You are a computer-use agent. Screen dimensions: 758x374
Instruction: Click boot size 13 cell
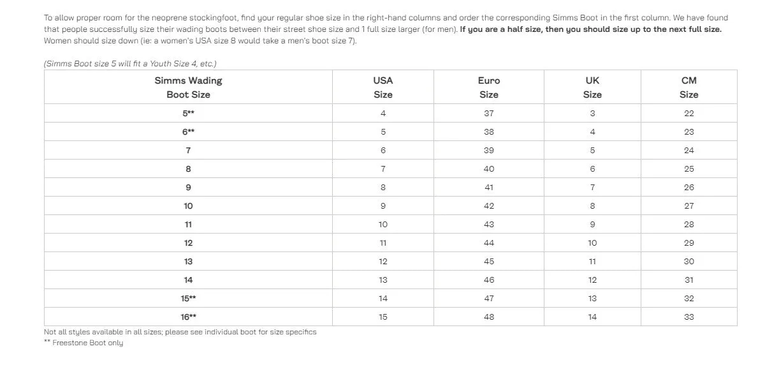coord(188,261)
